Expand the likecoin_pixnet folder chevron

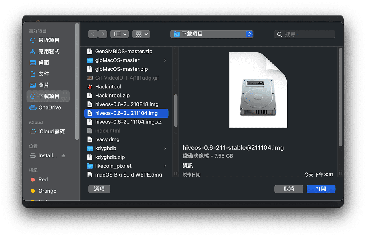pos(165,166)
